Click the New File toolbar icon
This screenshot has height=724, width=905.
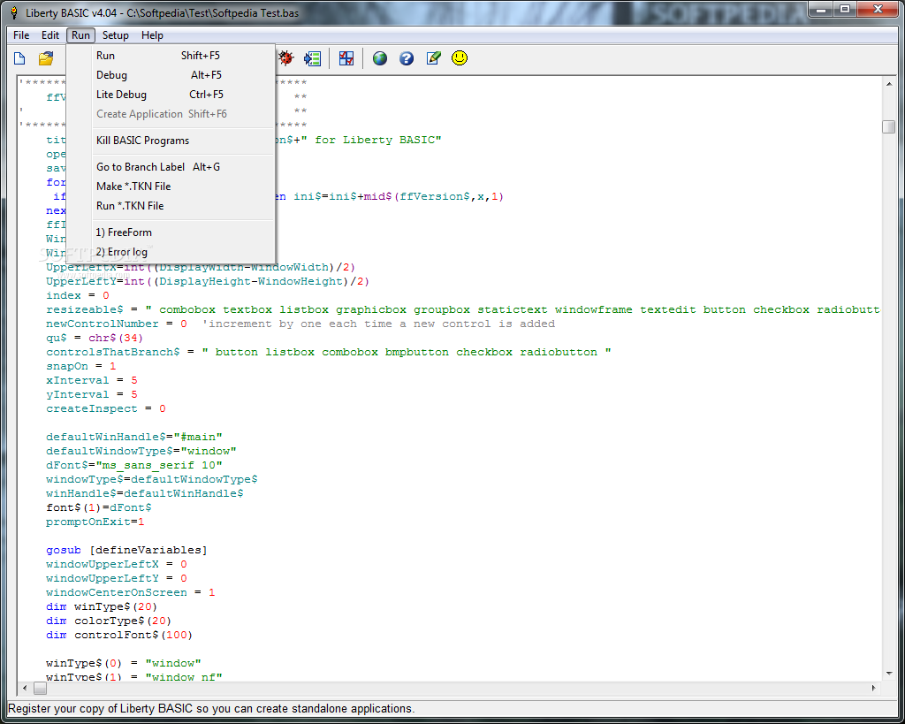[x=19, y=58]
